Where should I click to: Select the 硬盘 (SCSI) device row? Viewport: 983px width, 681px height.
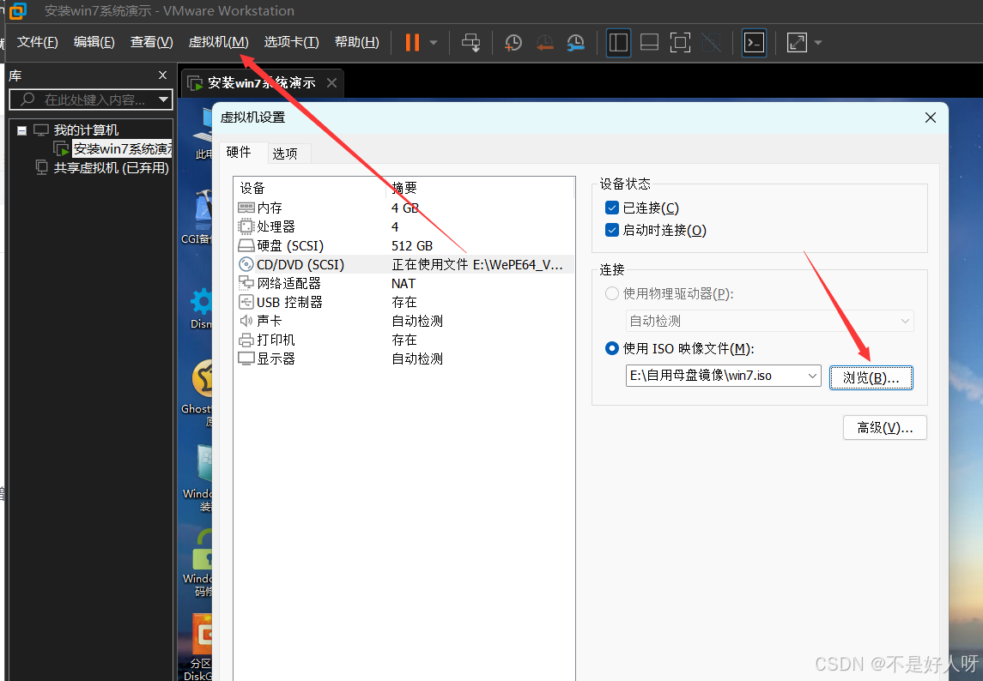404,245
